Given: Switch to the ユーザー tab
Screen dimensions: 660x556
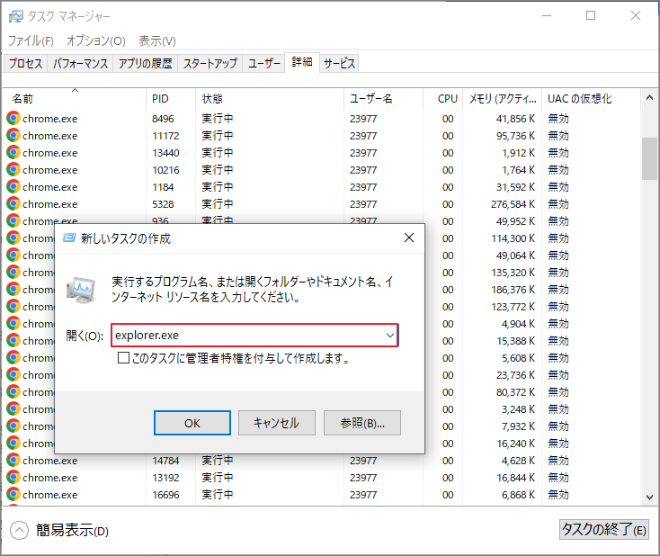Looking at the screenshot, I should [263, 63].
